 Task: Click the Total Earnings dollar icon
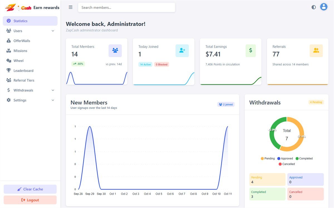[250, 50]
